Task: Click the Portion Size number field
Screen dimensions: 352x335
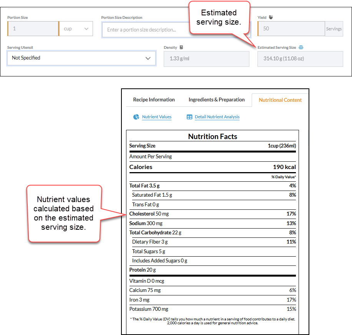Action: pos(33,29)
